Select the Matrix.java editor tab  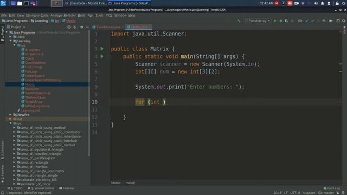139,27
